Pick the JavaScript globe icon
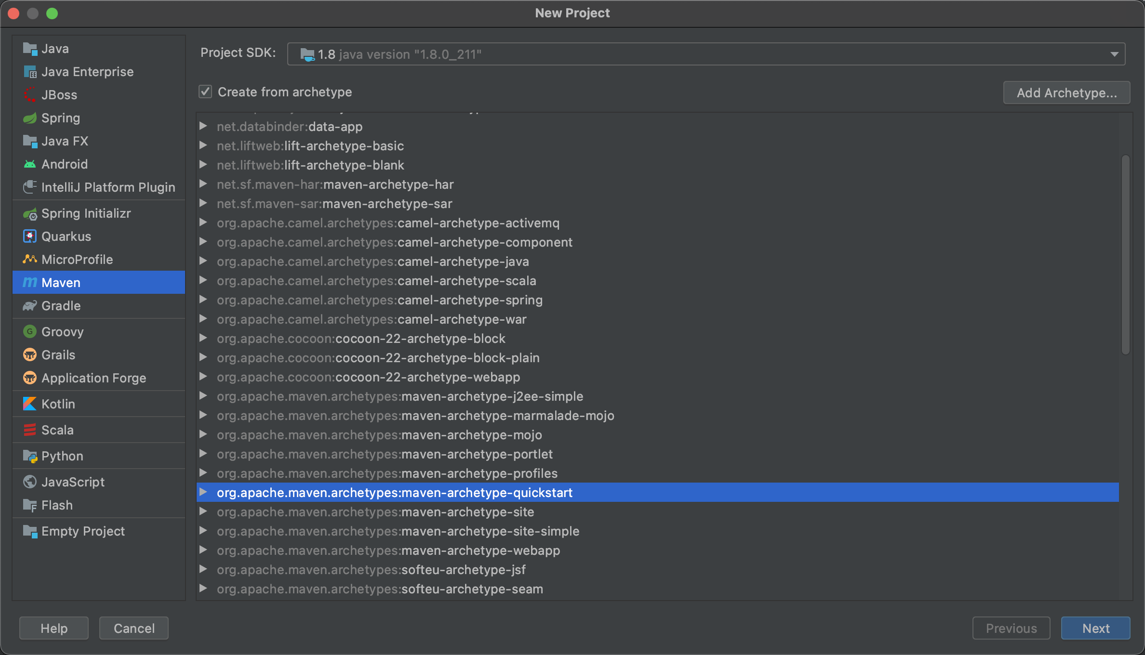Screen dimensions: 1145x655 click(x=30, y=482)
